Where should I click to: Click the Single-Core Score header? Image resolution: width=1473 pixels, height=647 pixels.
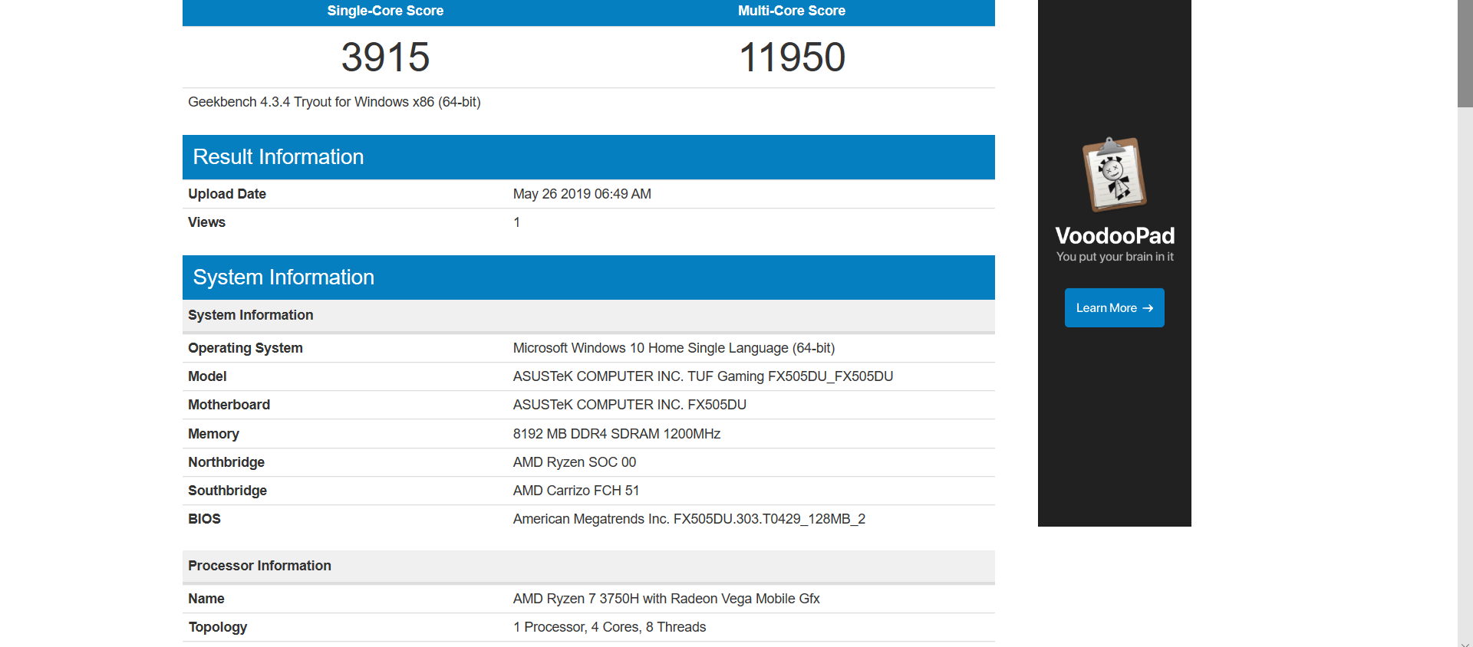[385, 11]
